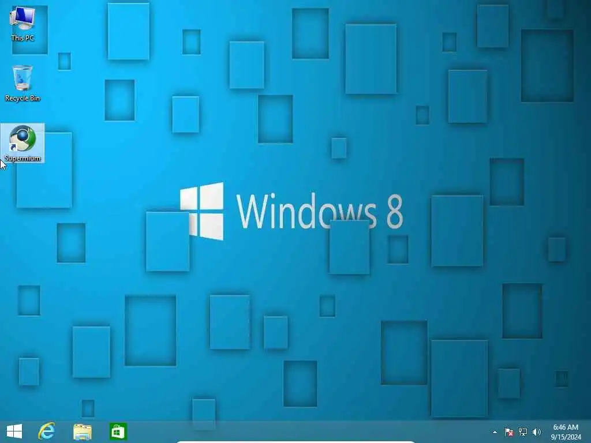
Task: Select the Recycle Bin desktop icon
Action: 23,83
